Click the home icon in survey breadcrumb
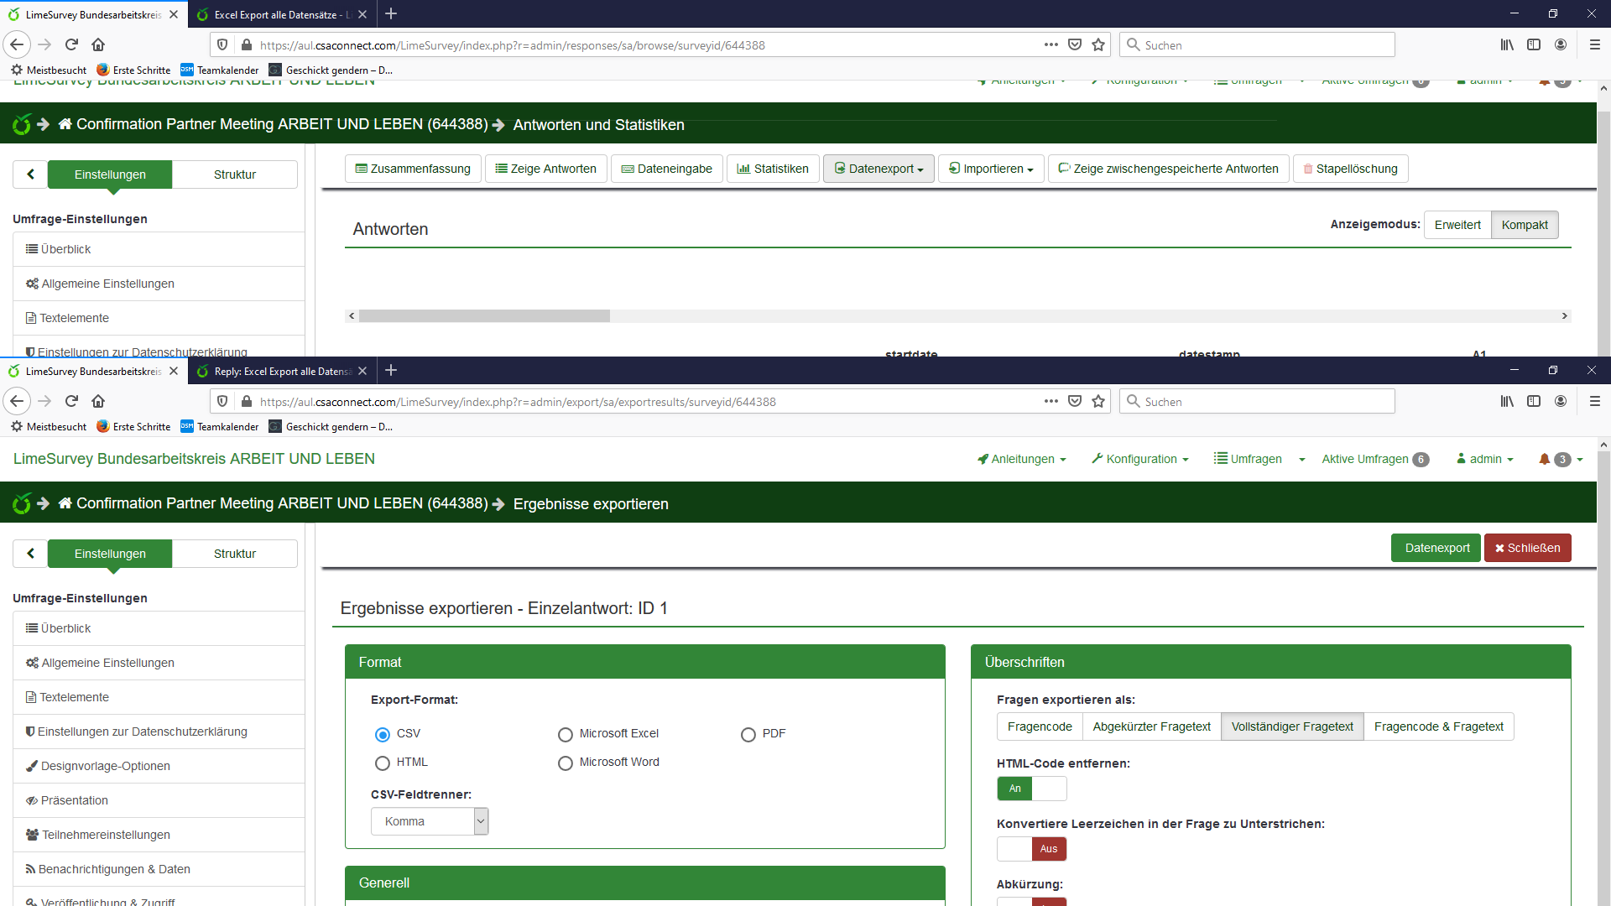The image size is (1611, 906). tap(65, 503)
